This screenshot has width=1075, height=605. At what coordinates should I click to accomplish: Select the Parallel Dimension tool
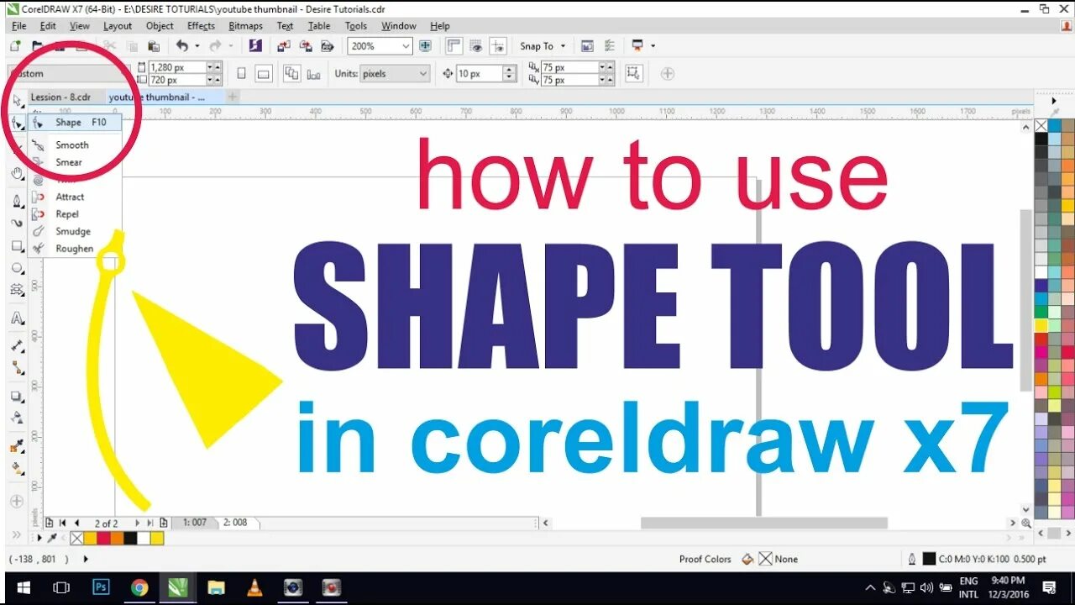(17, 345)
